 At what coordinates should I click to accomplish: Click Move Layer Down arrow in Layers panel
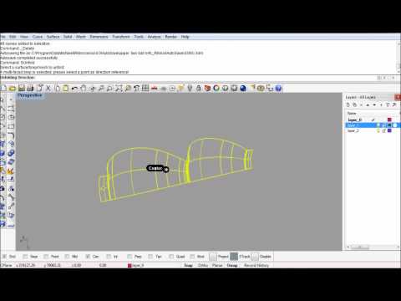(x=374, y=105)
